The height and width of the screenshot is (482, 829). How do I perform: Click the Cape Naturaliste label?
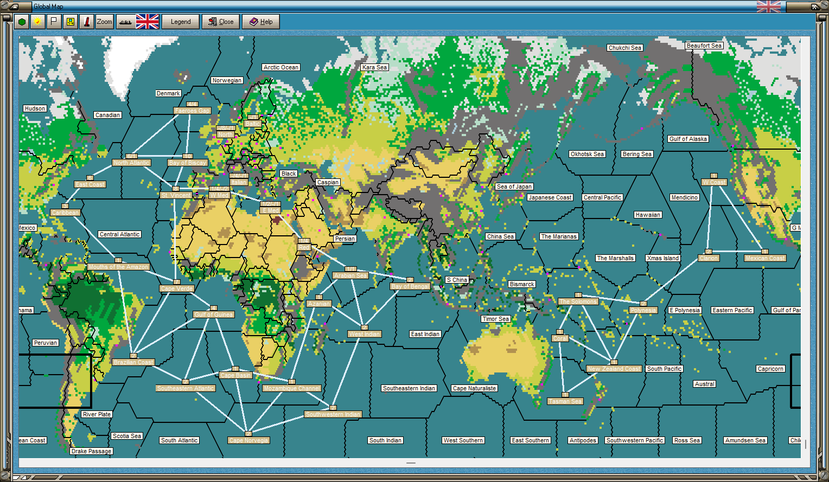click(x=474, y=388)
